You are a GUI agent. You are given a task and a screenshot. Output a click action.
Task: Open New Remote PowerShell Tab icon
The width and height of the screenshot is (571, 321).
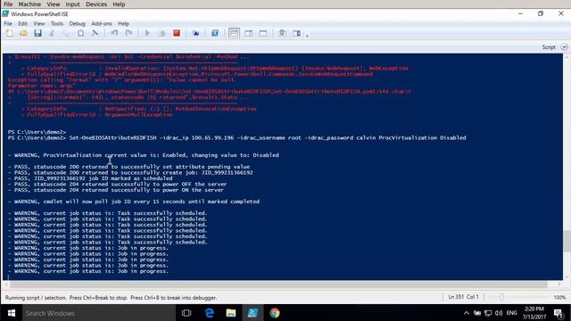coord(196,33)
